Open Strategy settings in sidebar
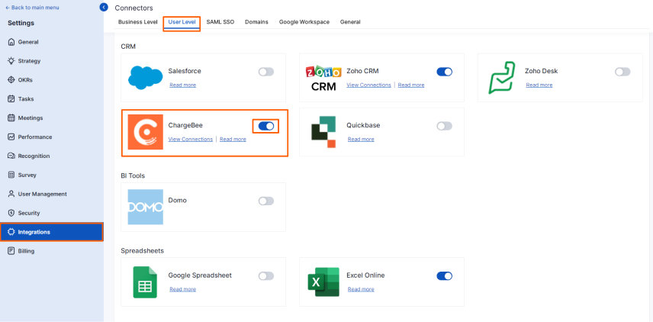 coord(52,61)
